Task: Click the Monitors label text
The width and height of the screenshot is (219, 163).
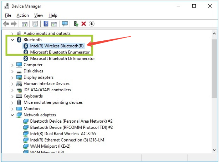Action: tap(32, 109)
